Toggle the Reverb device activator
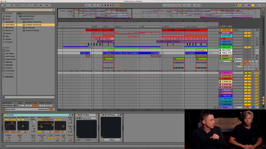 click(5, 115)
